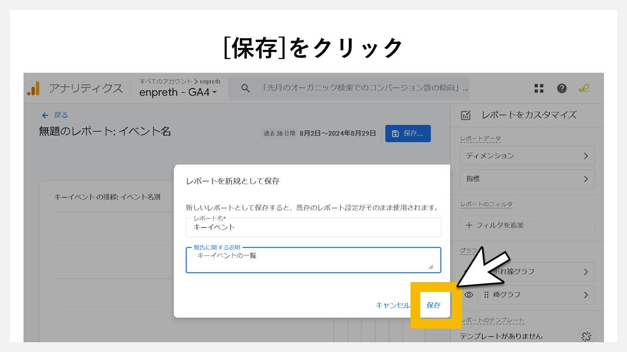Click the Google account avatar icon
The height and width of the screenshot is (352, 627).
point(584,88)
